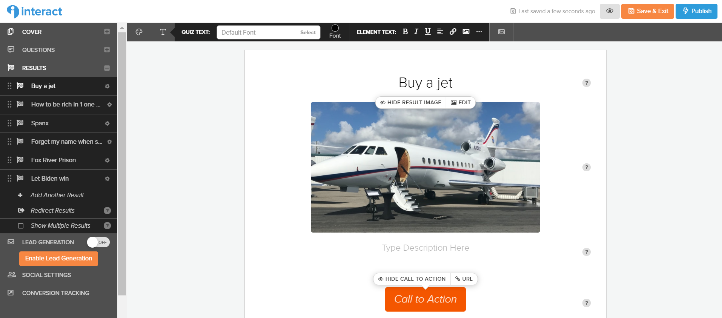
Task: Toggle Lead Generation switch on
Action: point(98,242)
